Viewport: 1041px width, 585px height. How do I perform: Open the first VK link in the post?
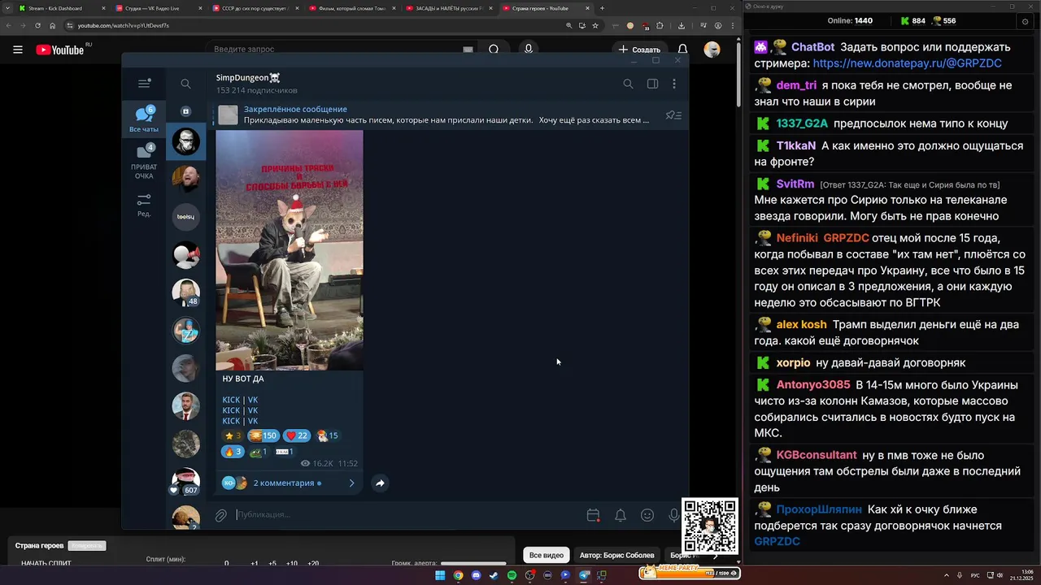tap(253, 400)
